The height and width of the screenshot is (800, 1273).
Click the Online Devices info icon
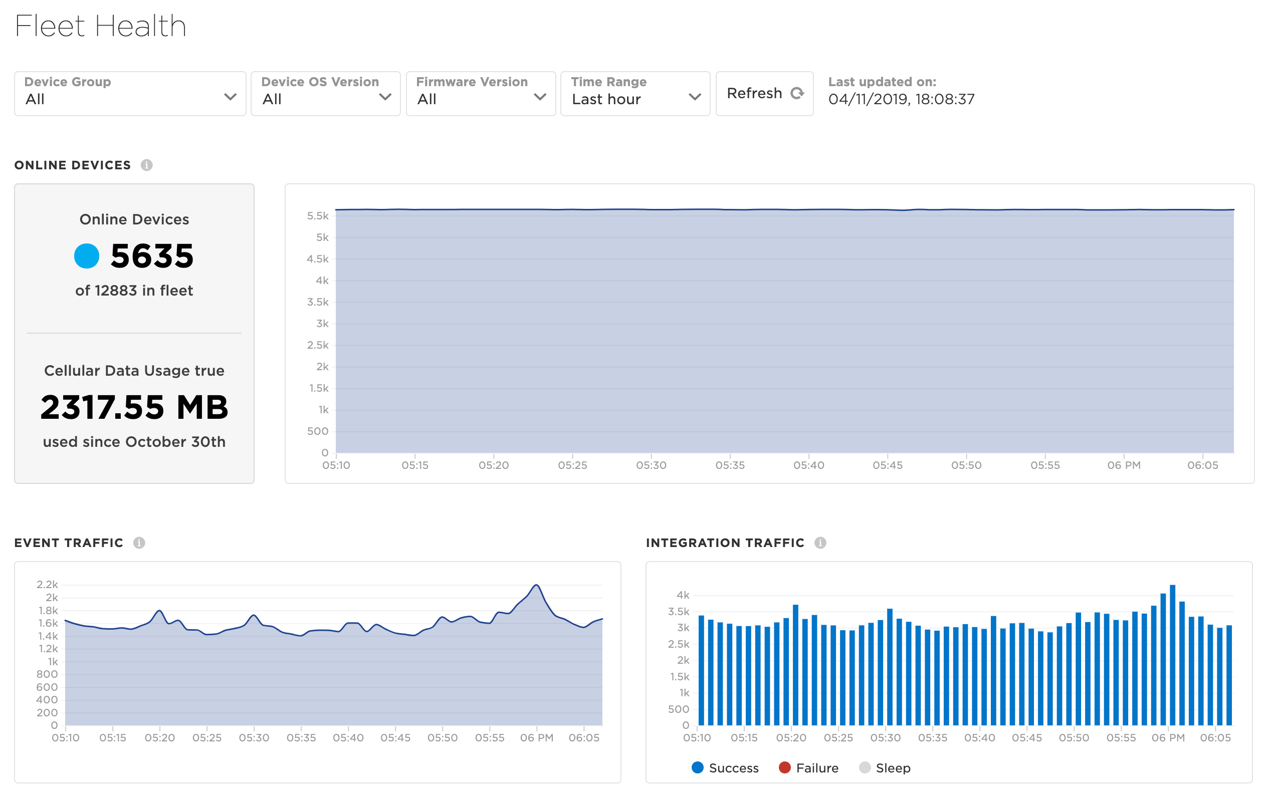point(146,165)
